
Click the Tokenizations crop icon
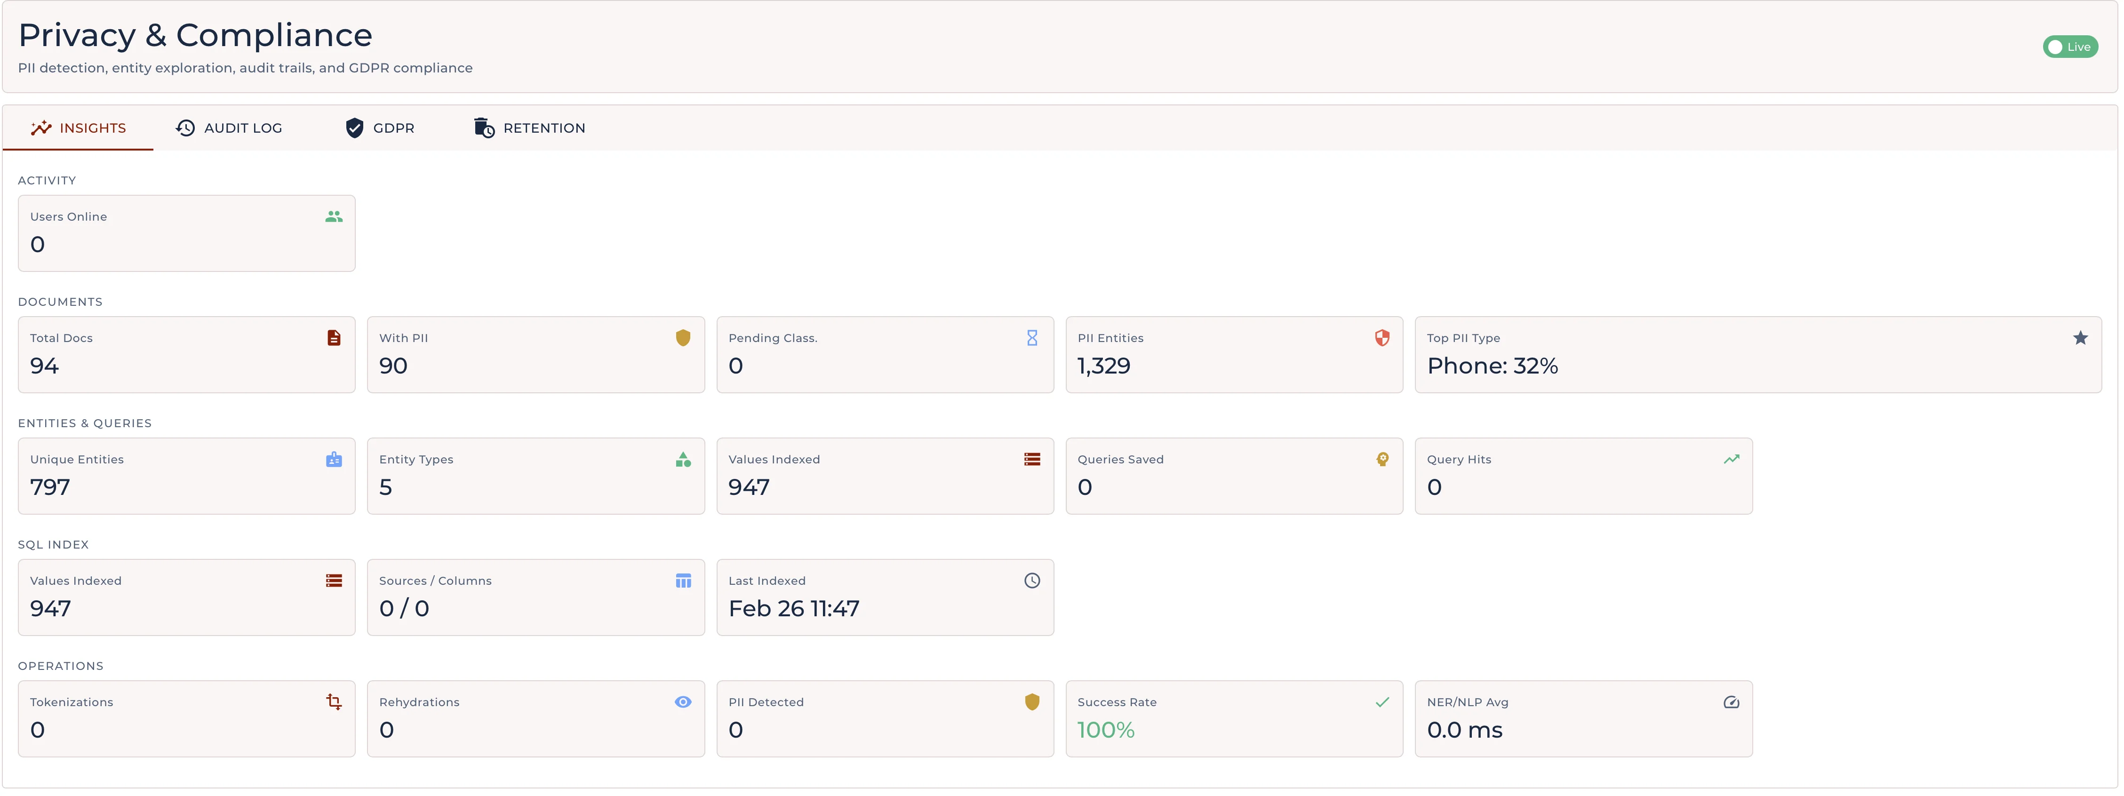click(333, 702)
